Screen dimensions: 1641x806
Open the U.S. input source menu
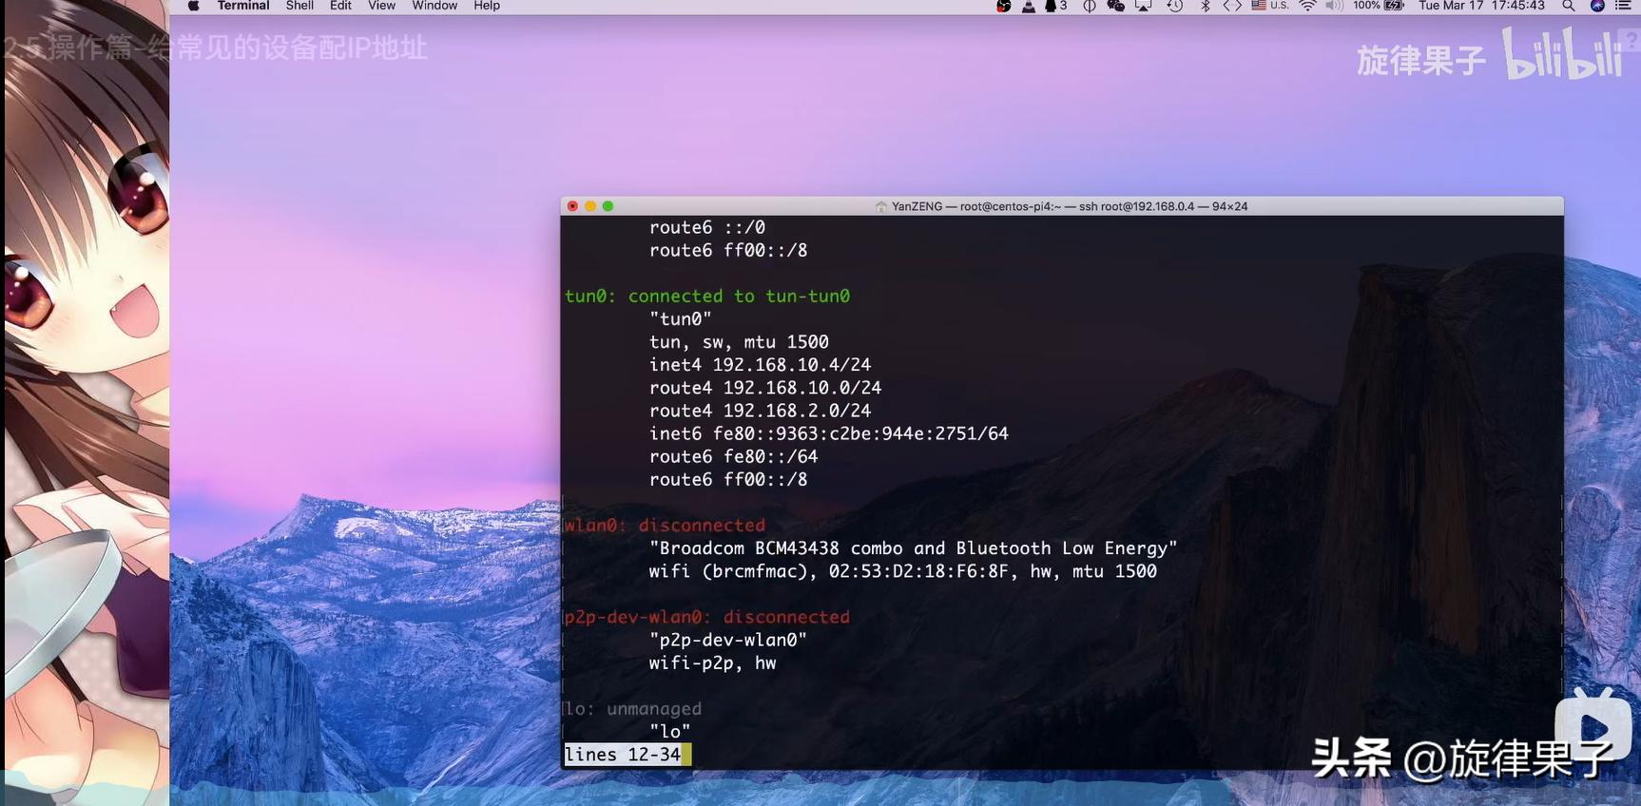[1270, 6]
